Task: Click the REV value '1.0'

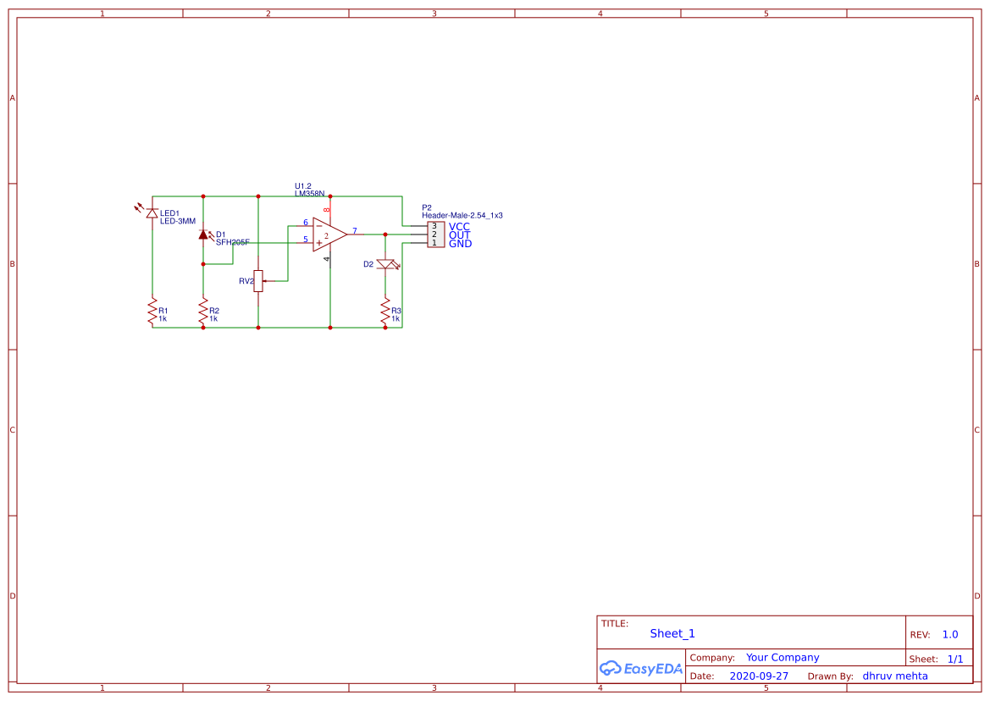Action: [x=950, y=635]
